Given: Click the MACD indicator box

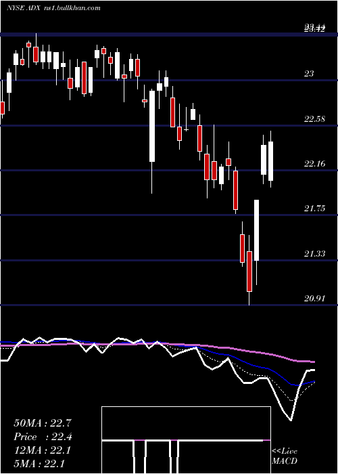Looking at the screenshot, I should tap(186, 440).
